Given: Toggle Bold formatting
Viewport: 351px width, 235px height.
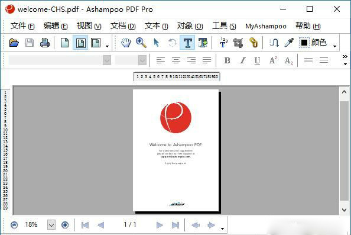Looking at the screenshot, I should 227,60.
